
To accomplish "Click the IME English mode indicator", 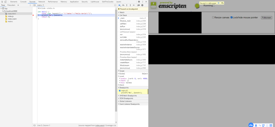I will click(256, 125).
